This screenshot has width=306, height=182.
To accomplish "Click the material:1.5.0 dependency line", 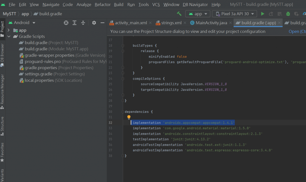I will point(192,128).
